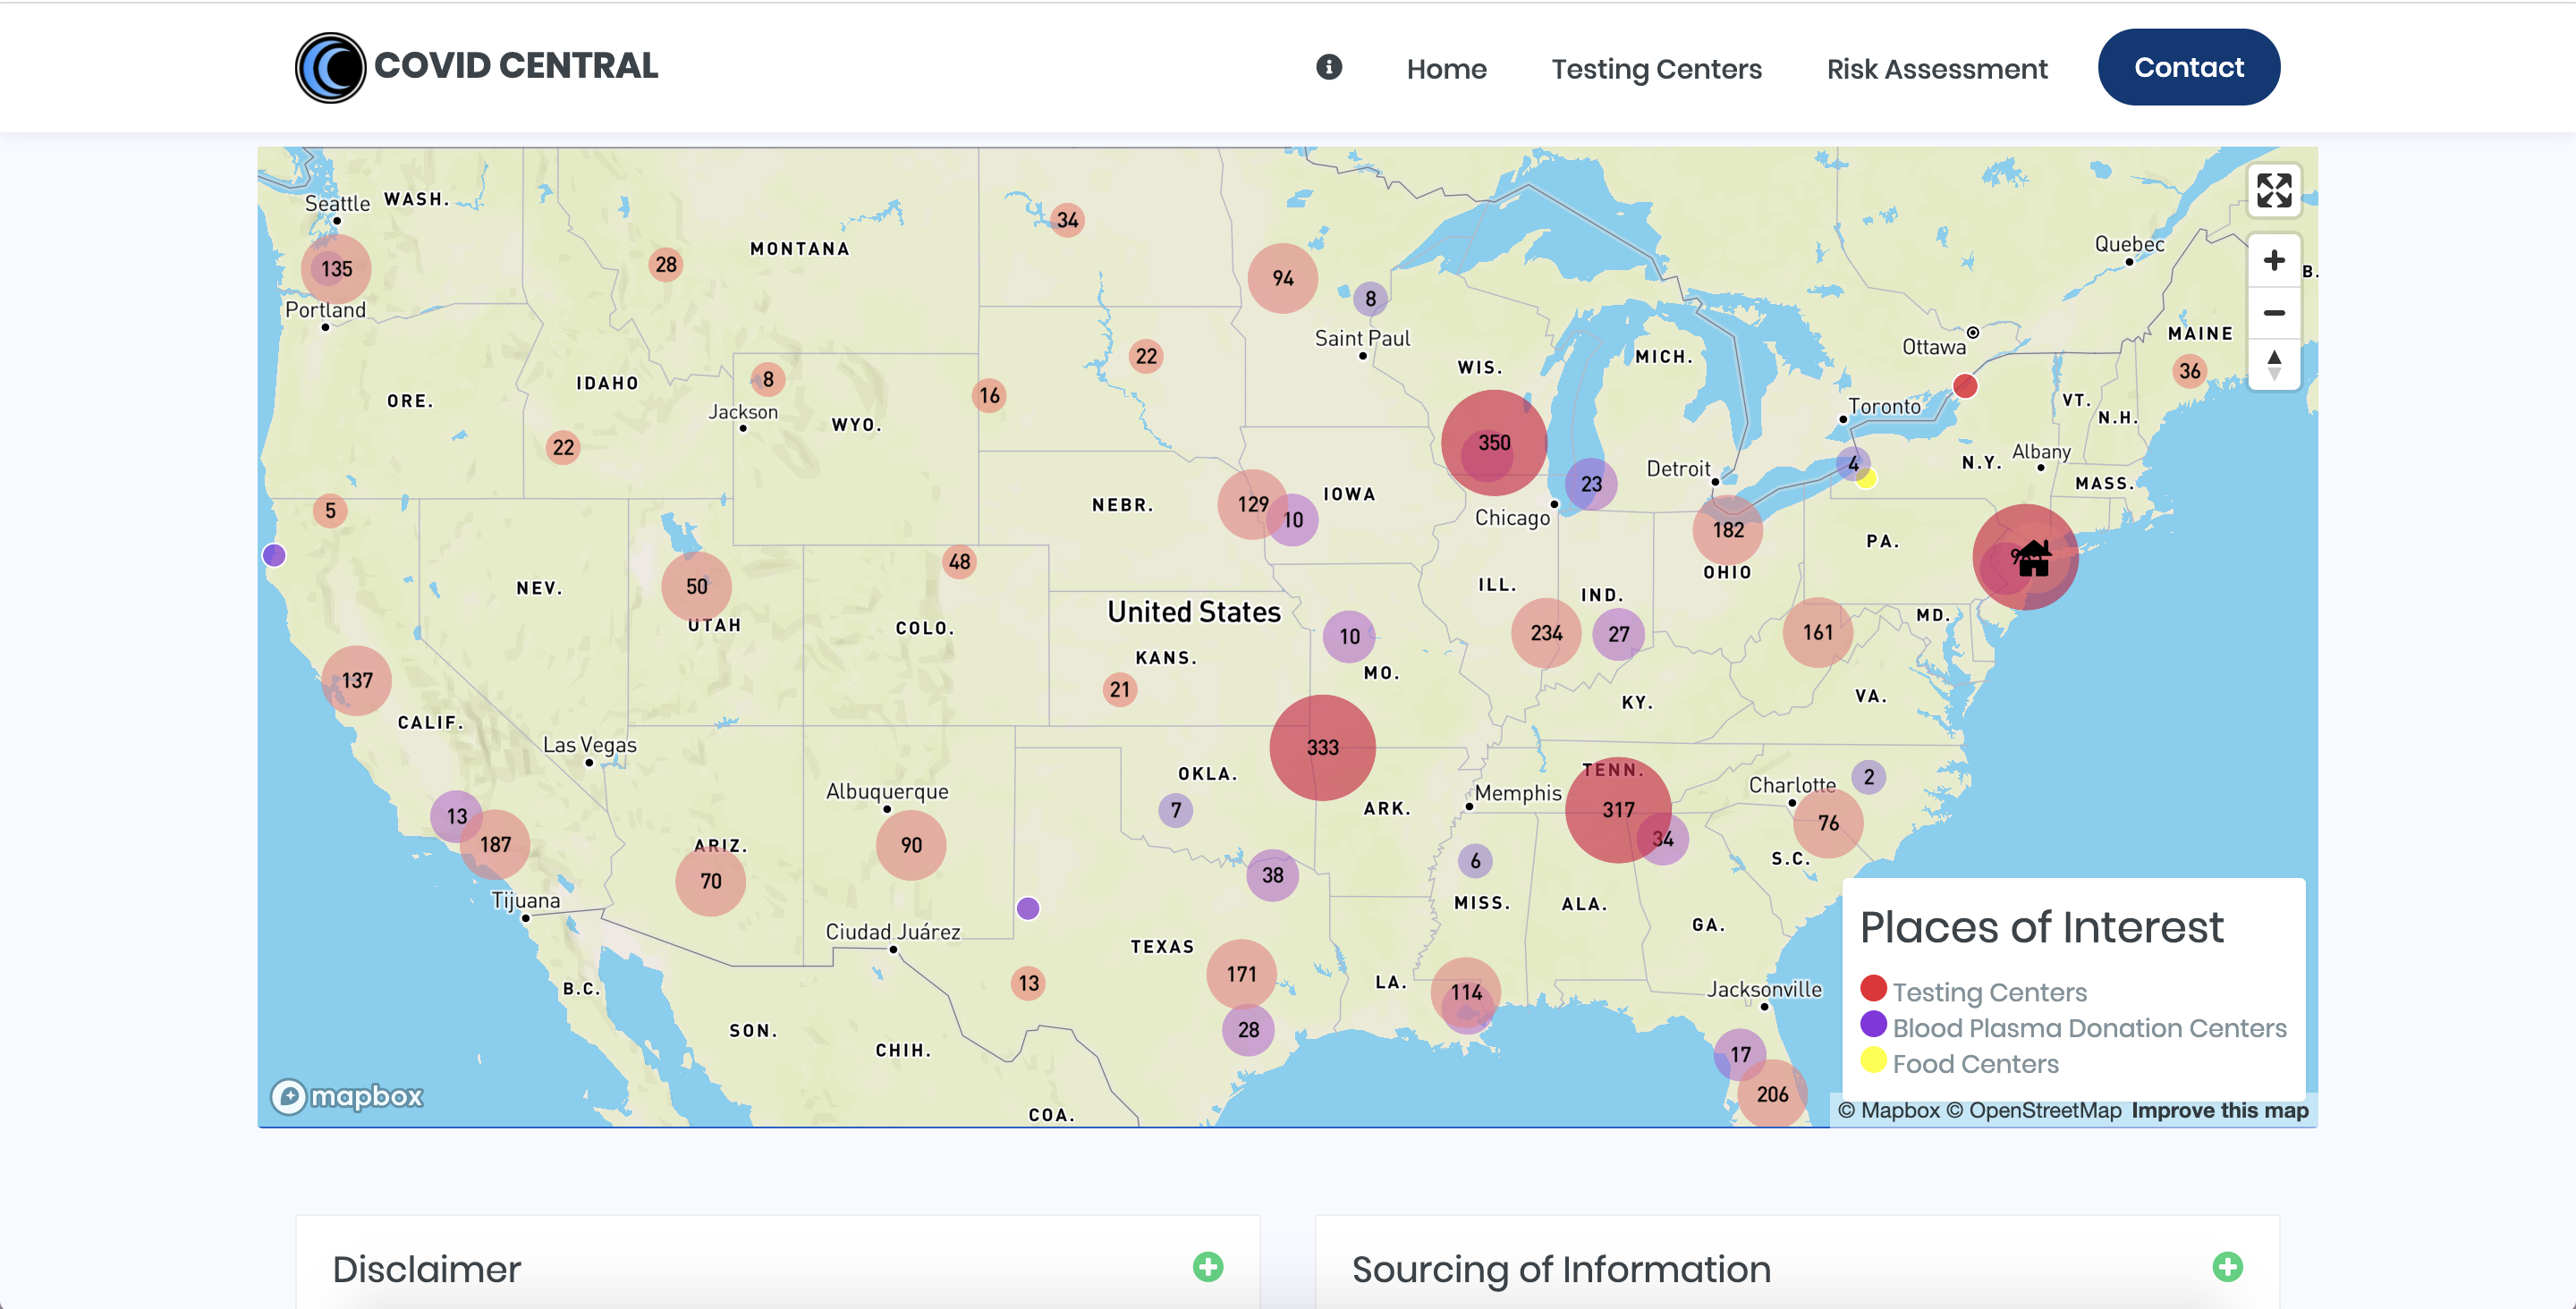2576x1309 pixels.
Task: Click the home marker near New York
Action: (2033, 558)
